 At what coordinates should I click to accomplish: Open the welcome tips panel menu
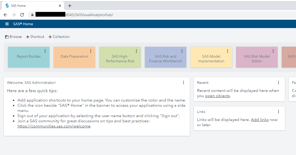tap(184, 82)
